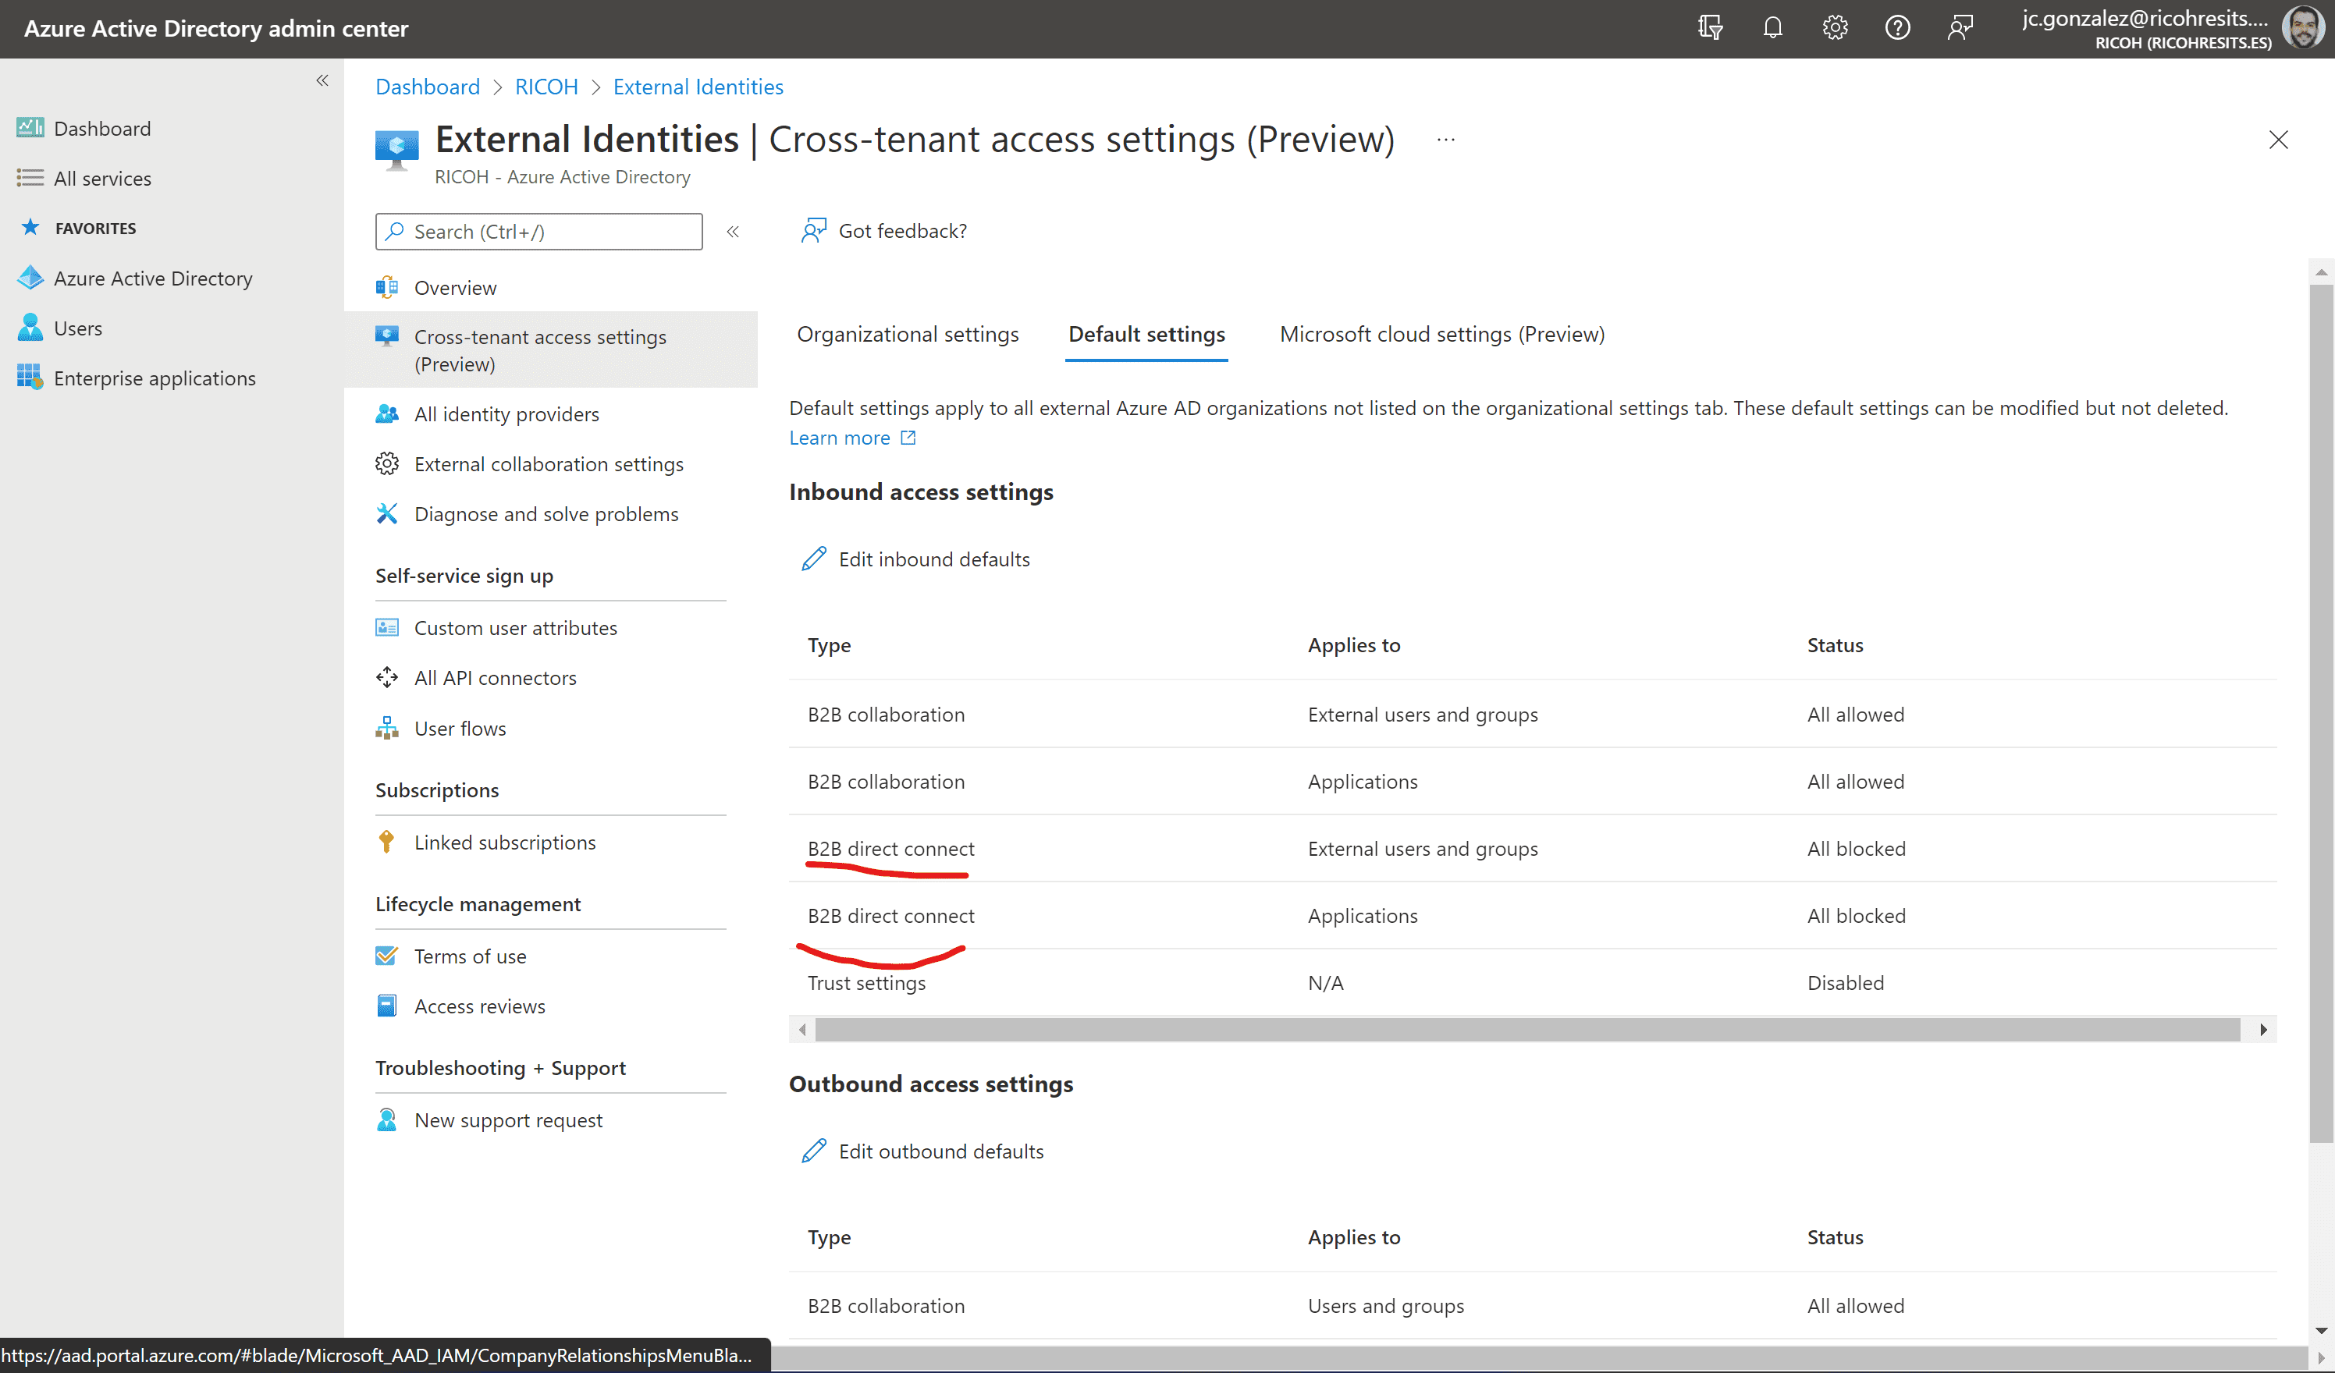
Task: Switch to Microsoft cloud settings (Preview) tab
Action: pos(1441,335)
